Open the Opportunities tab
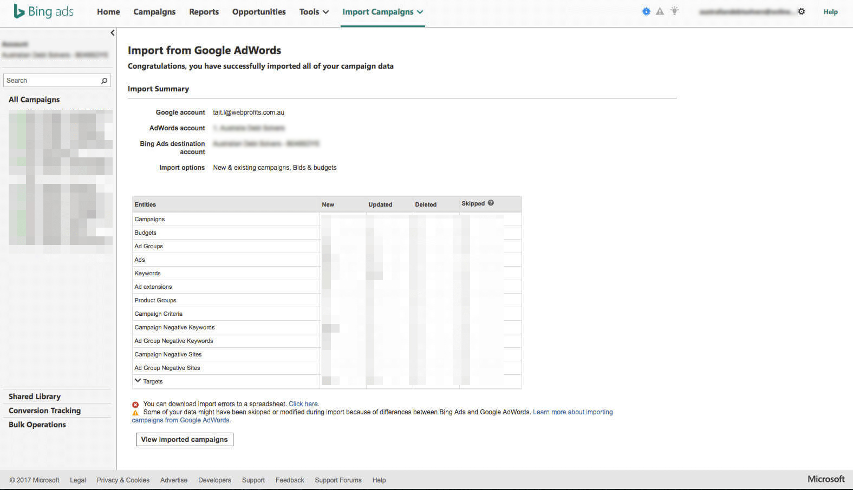Screen dimensions: 853x490 (x=259, y=12)
